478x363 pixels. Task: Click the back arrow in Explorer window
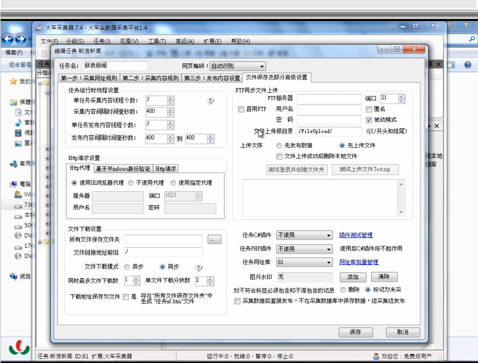tap(8, 39)
